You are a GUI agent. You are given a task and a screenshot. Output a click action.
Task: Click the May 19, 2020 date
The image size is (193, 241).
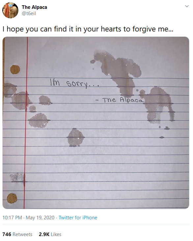pos(40,218)
